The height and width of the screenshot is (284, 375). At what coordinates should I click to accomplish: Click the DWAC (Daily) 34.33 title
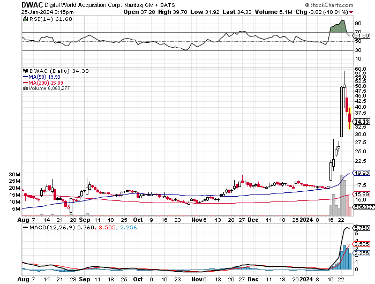point(59,71)
